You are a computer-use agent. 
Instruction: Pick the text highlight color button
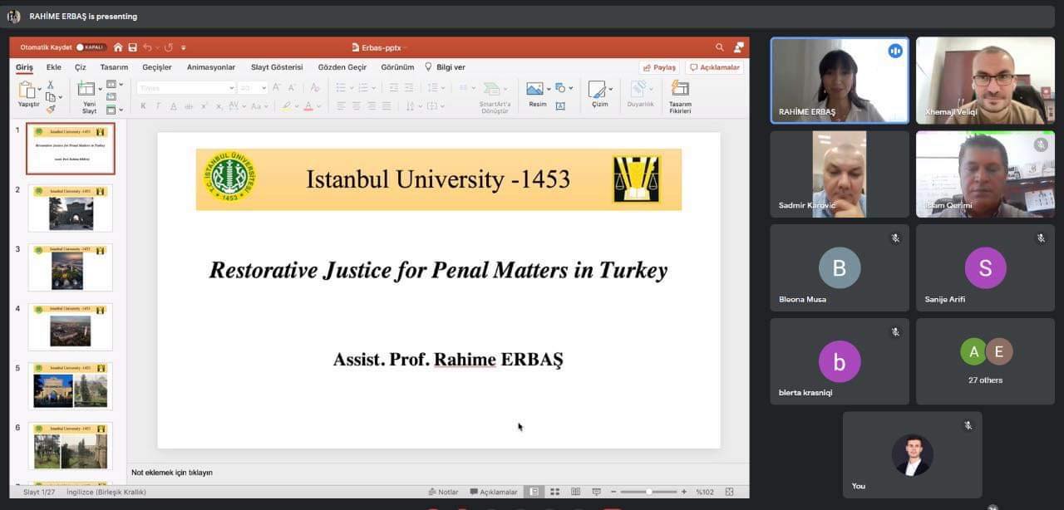(x=286, y=105)
